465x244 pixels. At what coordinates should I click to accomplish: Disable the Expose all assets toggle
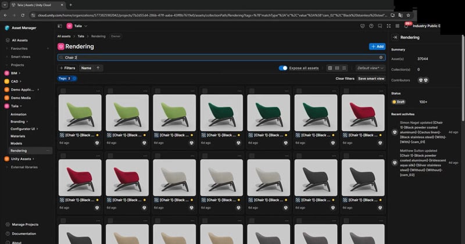[283, 68]
